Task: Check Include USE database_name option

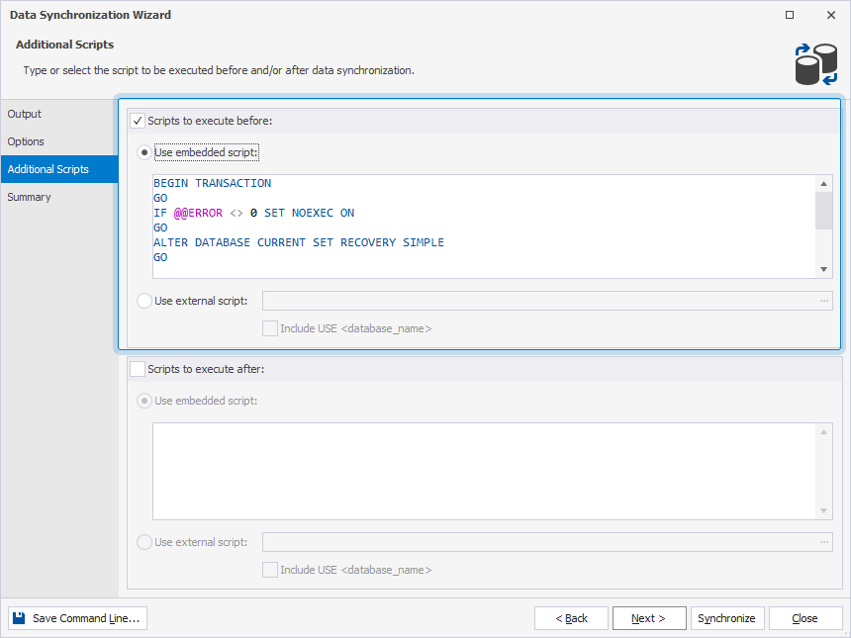Action: (x=270, y=327)
